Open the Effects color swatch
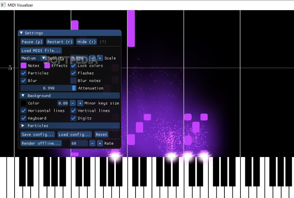 click(x=47, y=66)
